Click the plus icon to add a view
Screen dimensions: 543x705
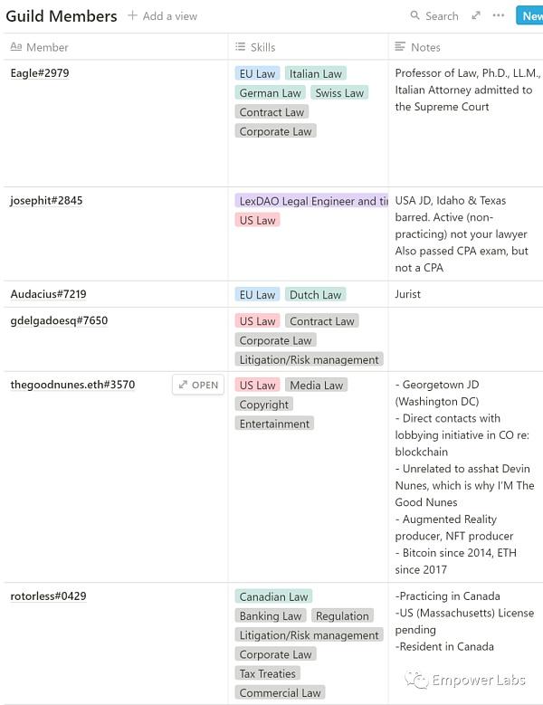tap(132, 16)
